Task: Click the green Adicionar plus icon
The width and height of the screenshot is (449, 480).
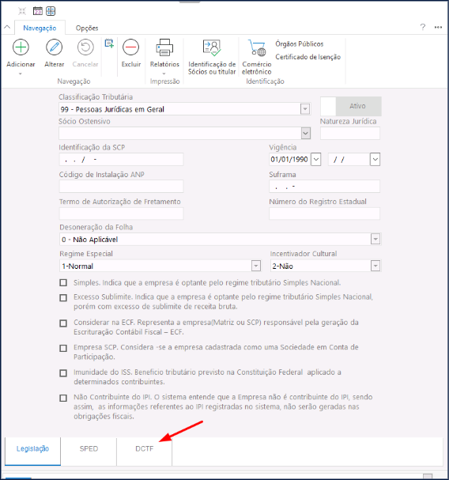Action: pos(21,47)
